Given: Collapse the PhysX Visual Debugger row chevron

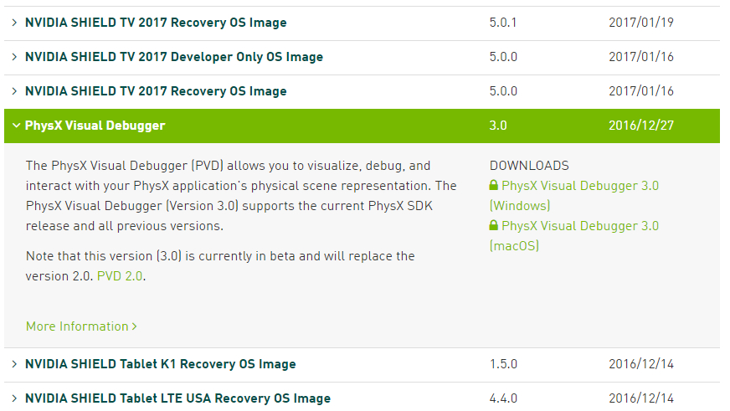Looking at the screenshot, I should coord(15,126).
